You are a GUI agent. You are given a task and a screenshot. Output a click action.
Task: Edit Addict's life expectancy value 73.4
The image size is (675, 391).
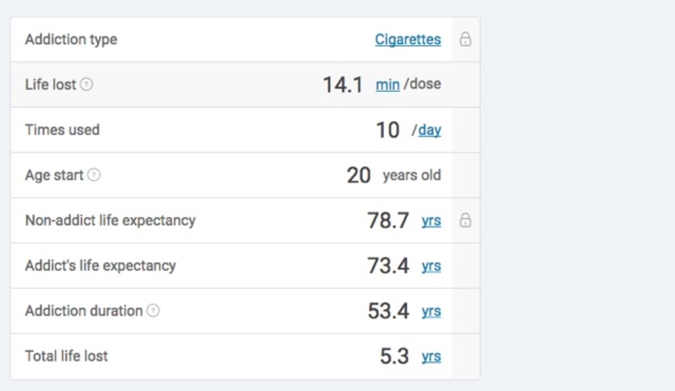click(x=388, y=266)
